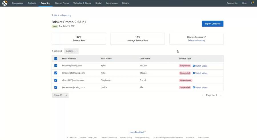Viewport: 257px width, 140px height.
Task: Open the Library menu item
Action: pyautogui.click(x=125, y=3)
